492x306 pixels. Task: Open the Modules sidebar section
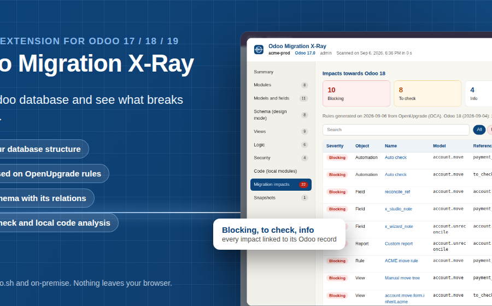(x=280, y=85)
